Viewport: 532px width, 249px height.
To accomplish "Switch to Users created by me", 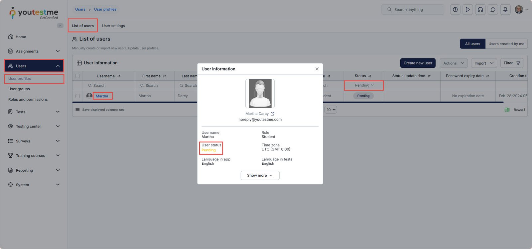I will coord(506,44).
